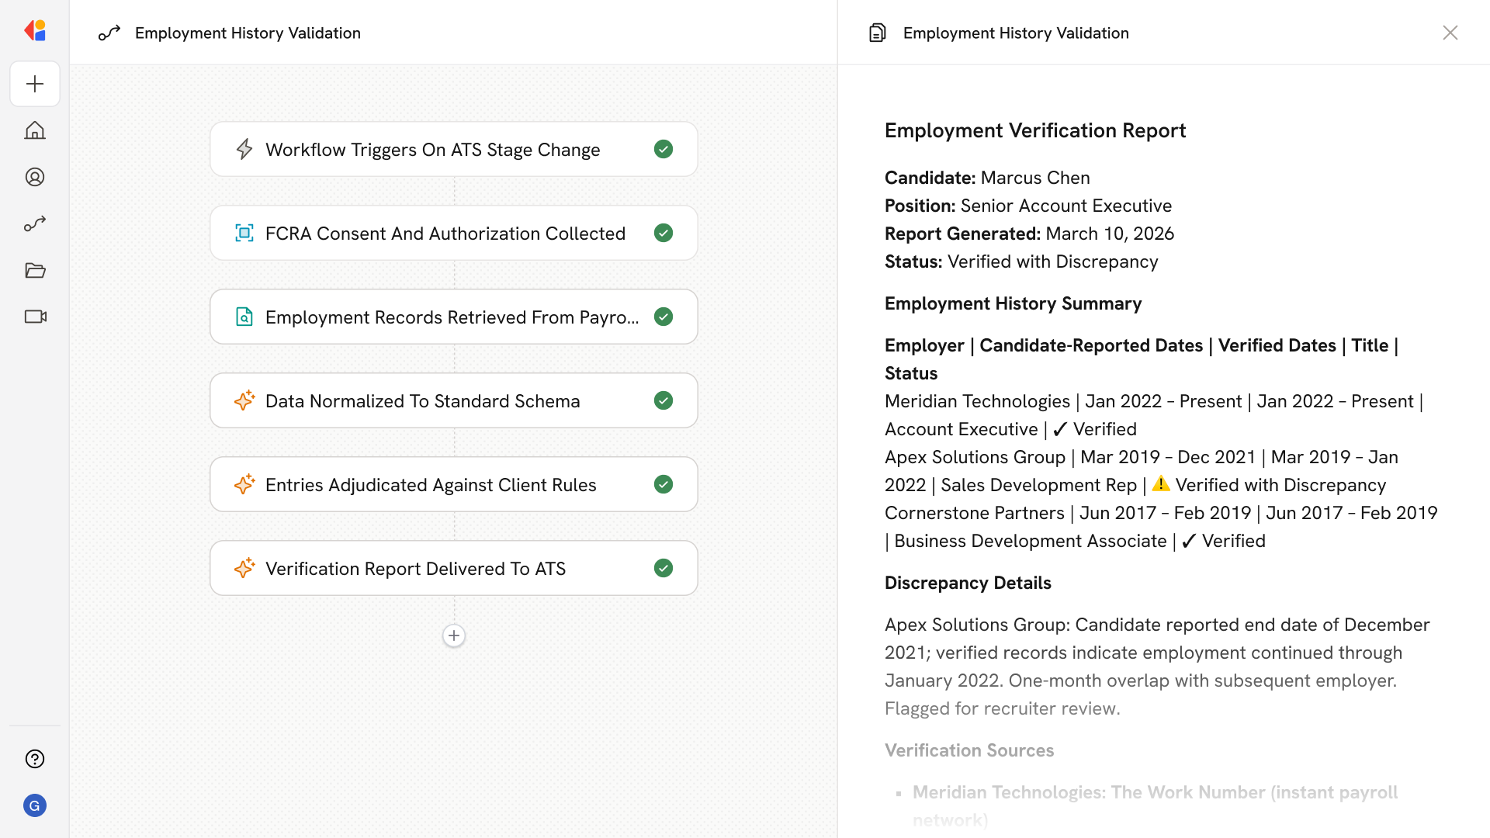Click the plus button in sidebar
Image resolution: width=1490 pixels, height=838 pixels.
(x=35, y=84)
